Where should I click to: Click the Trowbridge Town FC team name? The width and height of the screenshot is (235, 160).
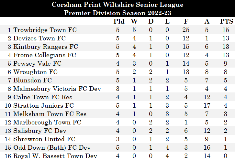45,30
